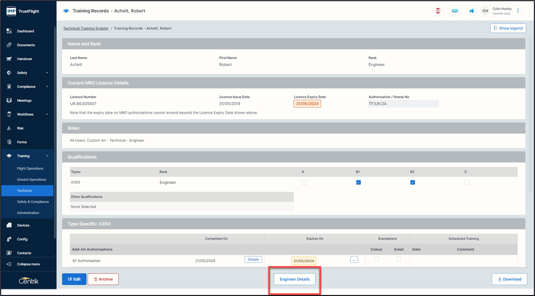Collapse the Training sidebar section
The image size is (535, 296).
(x=47, y=156)
